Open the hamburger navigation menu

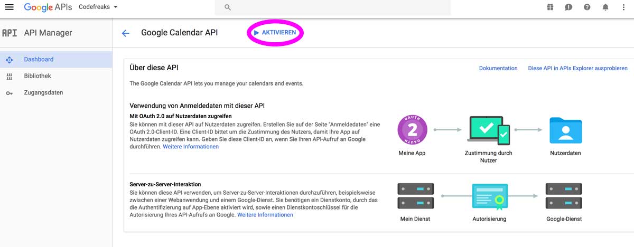[x=9, y=7]
